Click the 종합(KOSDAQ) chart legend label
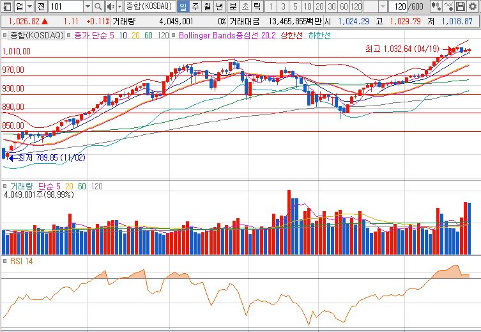Screen dimensions: 481x332 (37, 35)
